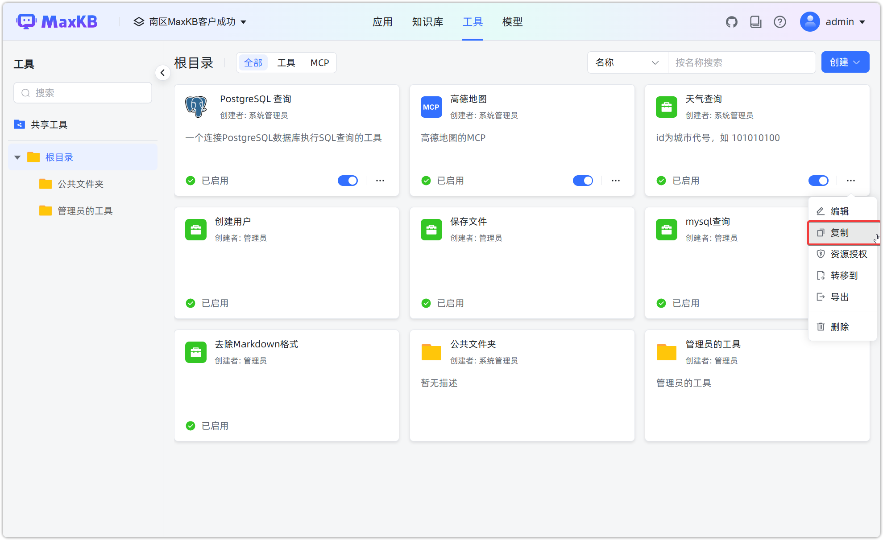Click the 创建 button
The image size is (883, 540).
[845, 62]
